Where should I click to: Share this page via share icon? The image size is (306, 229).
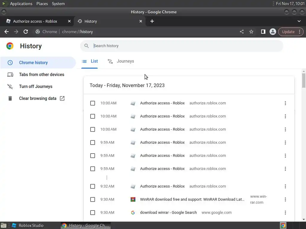[x=241, y=32]
